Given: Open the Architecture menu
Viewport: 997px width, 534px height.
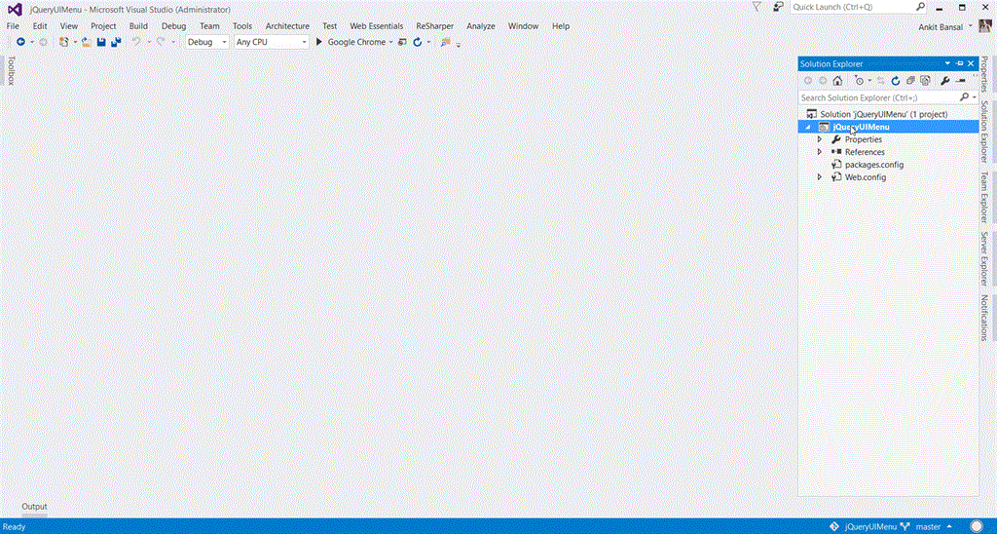Looking at the screenshot, I should [287, 26].
